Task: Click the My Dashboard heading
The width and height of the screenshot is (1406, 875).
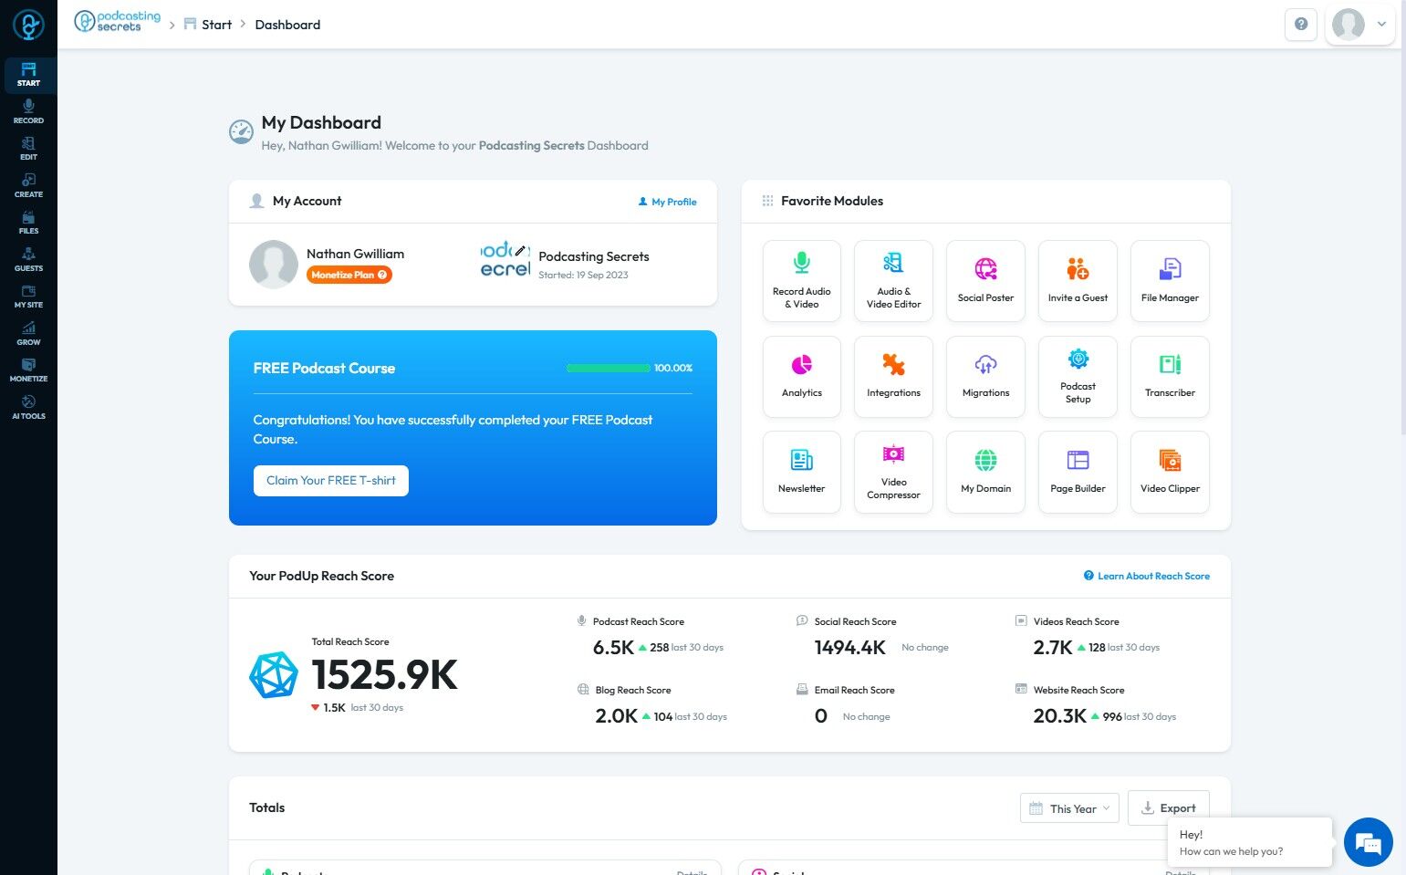Action: point(321,122)
